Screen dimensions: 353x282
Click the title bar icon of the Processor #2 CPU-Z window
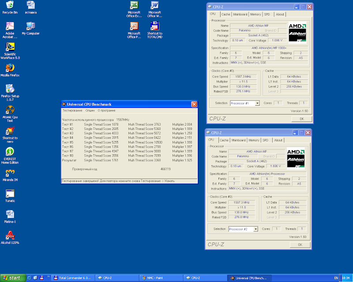point(208,133)
